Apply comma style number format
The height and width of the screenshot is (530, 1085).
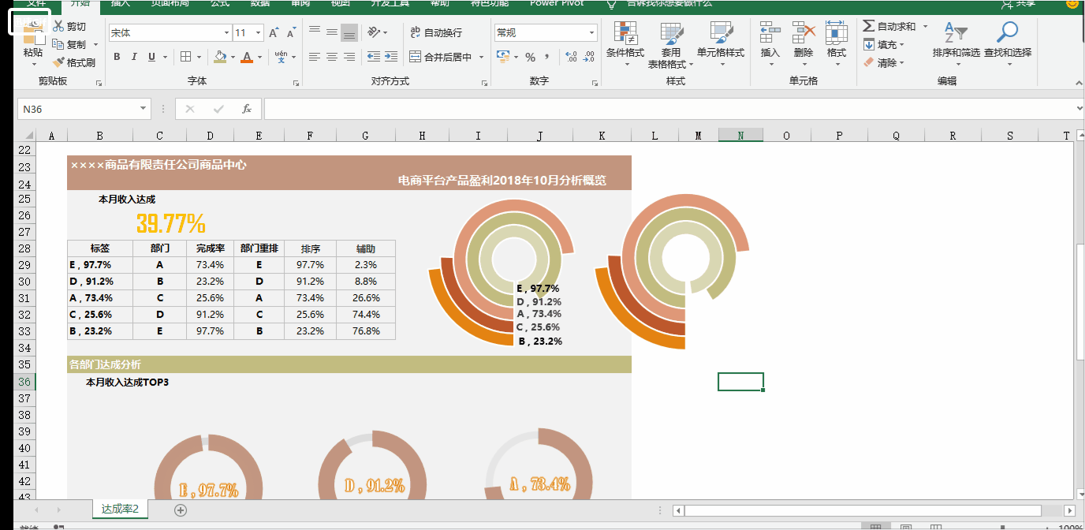[547, 57]
